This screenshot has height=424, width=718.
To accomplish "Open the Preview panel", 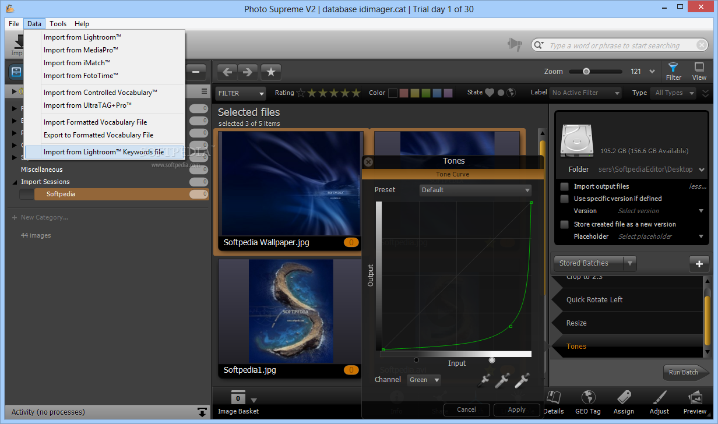I will point(695,402).
